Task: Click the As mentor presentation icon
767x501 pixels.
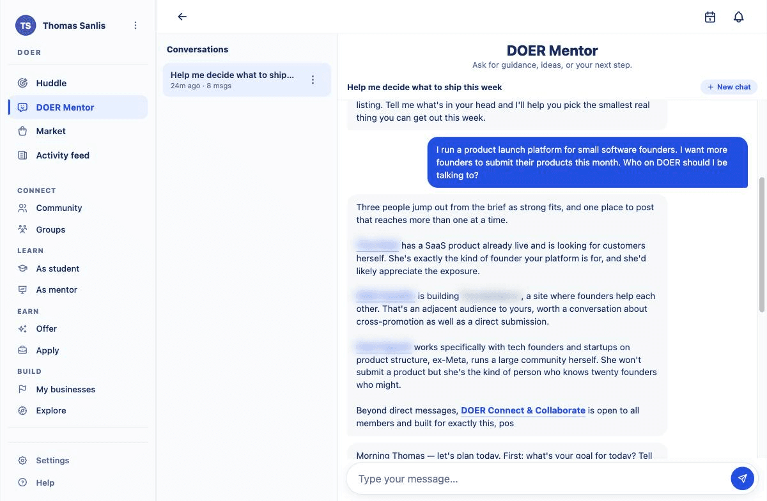Action: [23, 289]
